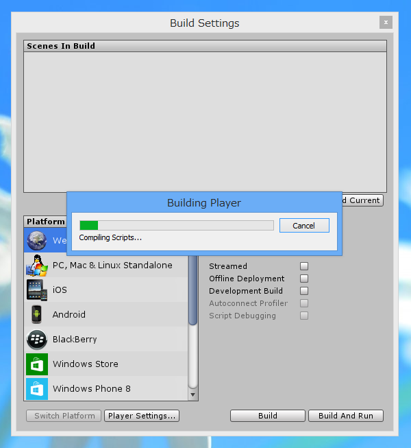Image resolution: width=411 pixels, height=448 pixels.
Task: Select the Windows Store platform row
Action: tap(106, 364)
